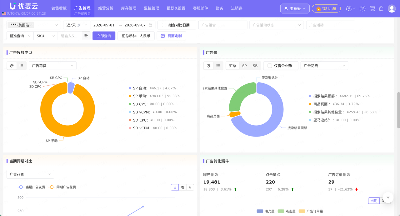Switch 广告投放类型 to pie chart view
The height and width of the screenshot is (216, 400).
click(x=12, y=66)
